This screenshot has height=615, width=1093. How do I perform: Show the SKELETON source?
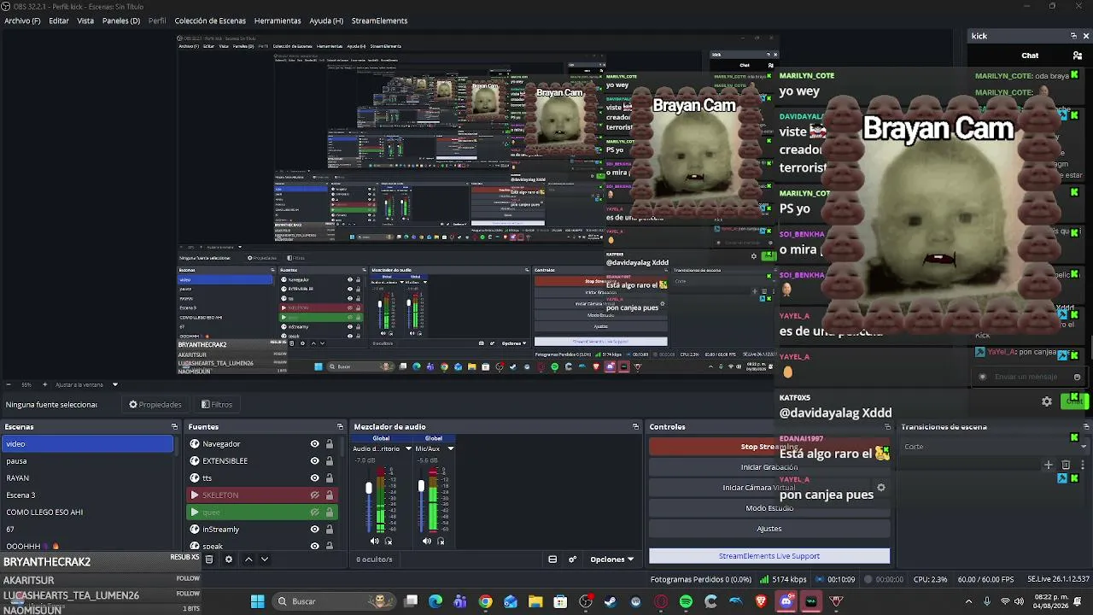coord(315,495)
